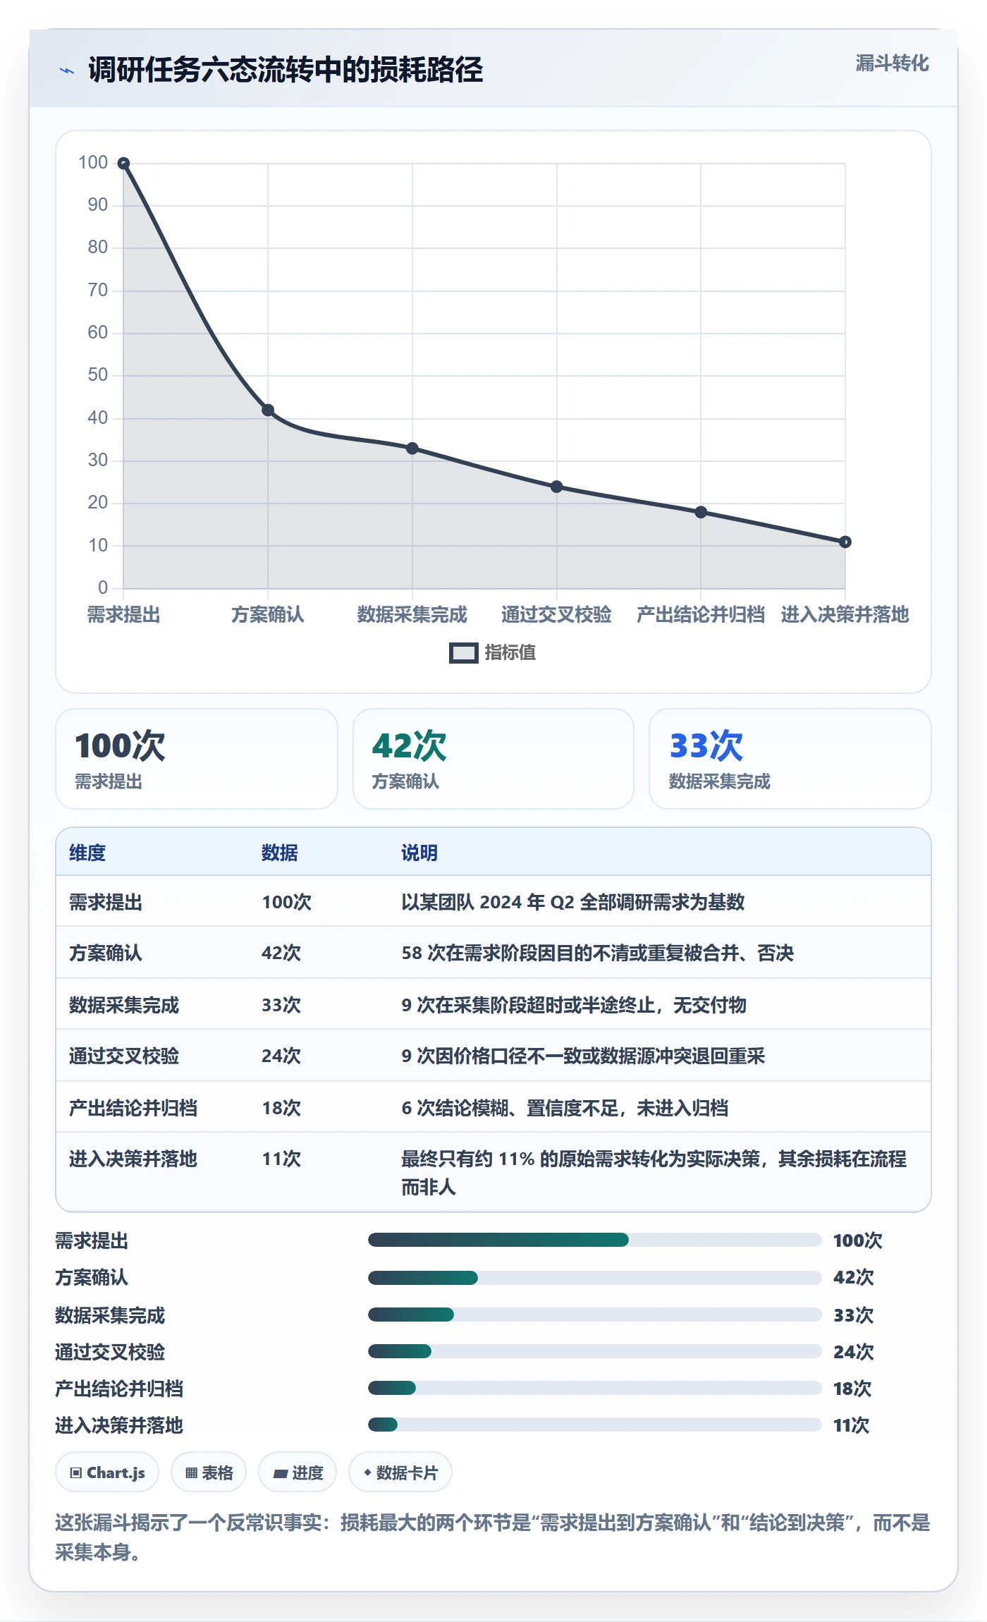Viewport: 987px width, 1622px height.
Task: Click the 进度 tag chip
Action: (x=298, y=1472)
